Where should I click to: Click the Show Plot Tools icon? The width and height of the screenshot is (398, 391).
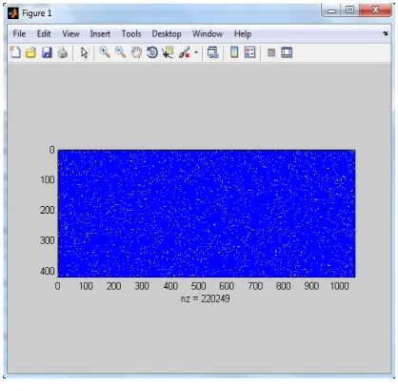click(x=287, y=52)
